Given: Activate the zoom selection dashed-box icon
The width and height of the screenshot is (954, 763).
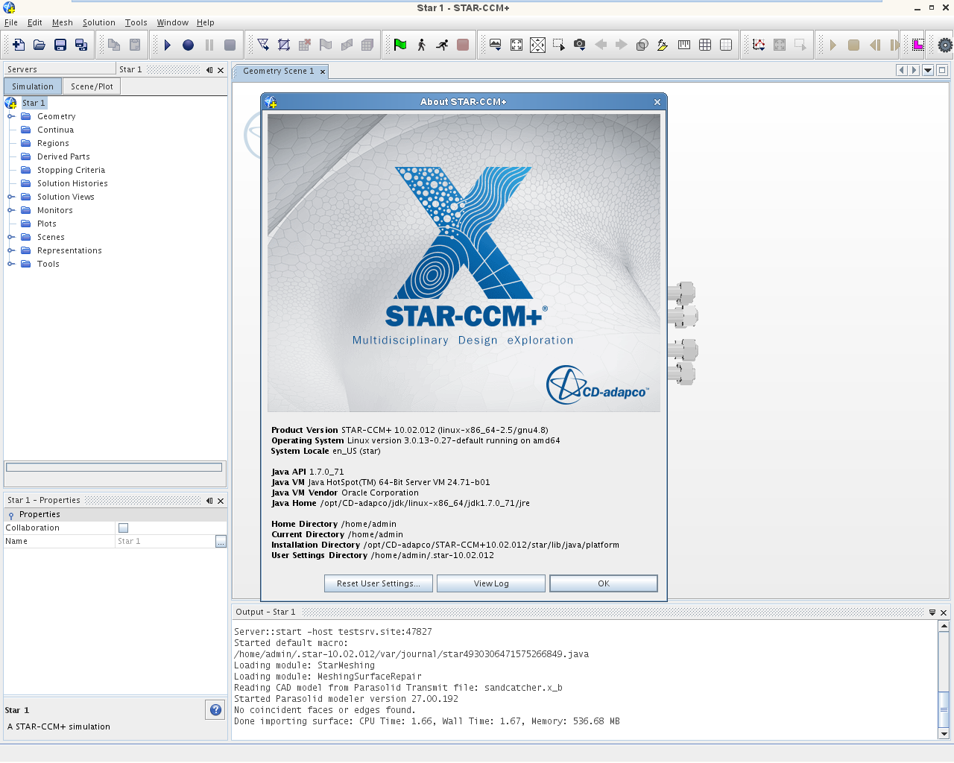Looking at the screenshot, I should click(558, 45).
